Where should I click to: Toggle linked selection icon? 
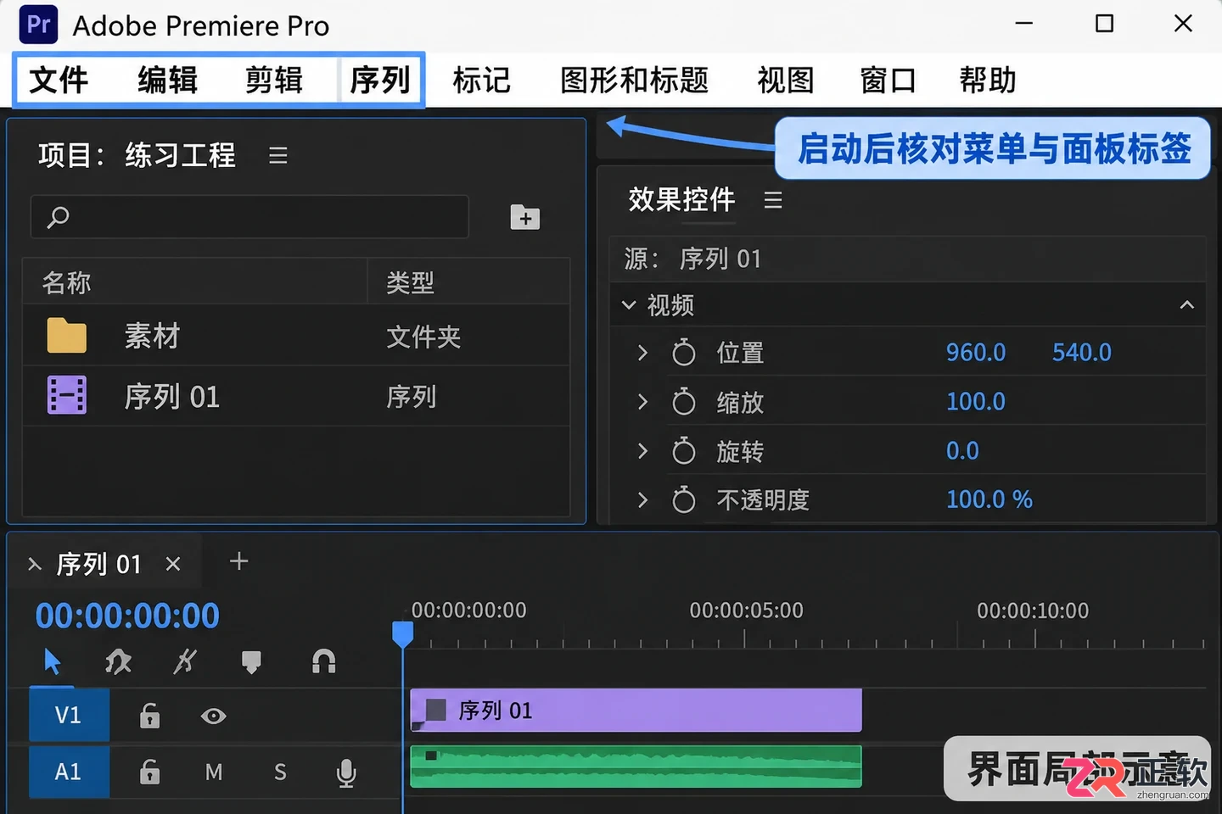[185, 661]
